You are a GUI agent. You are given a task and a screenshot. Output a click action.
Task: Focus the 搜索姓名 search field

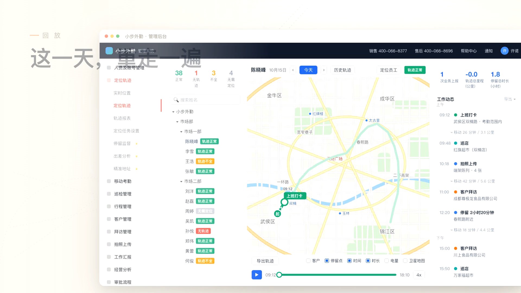pyautogui.click(x=206, y=100)
